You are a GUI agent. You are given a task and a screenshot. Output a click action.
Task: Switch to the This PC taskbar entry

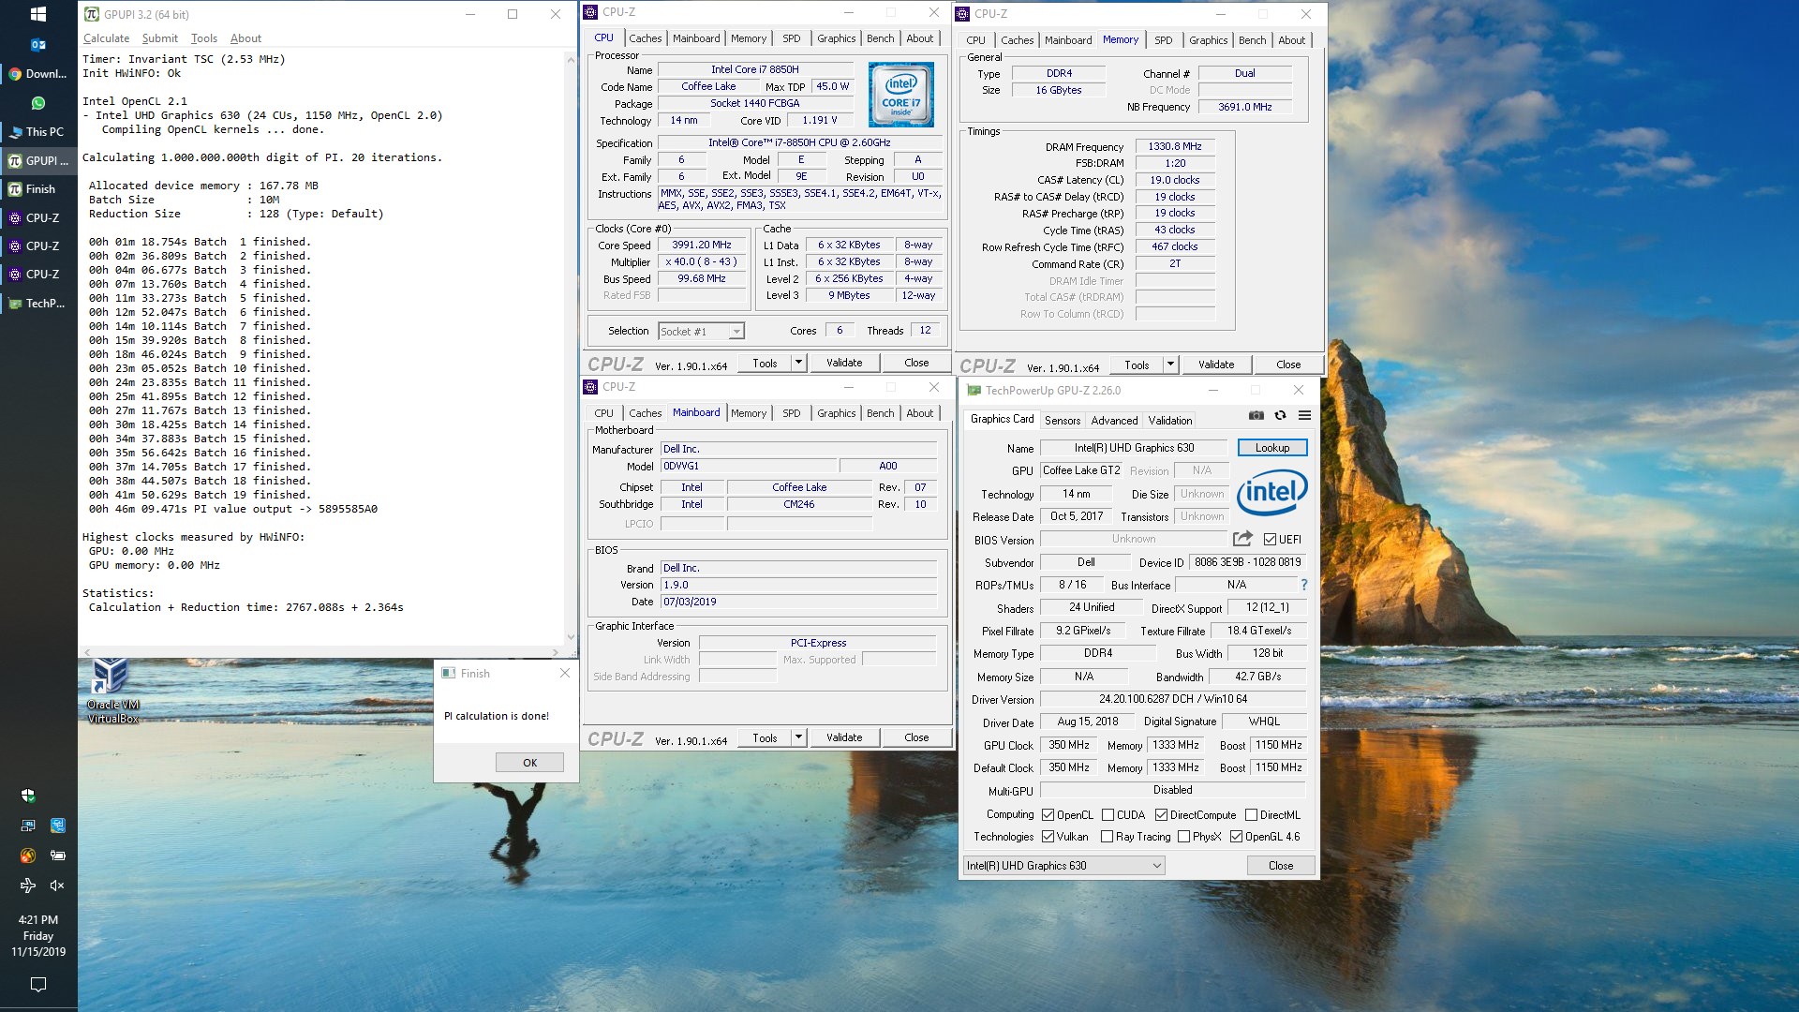pos(38,132)
